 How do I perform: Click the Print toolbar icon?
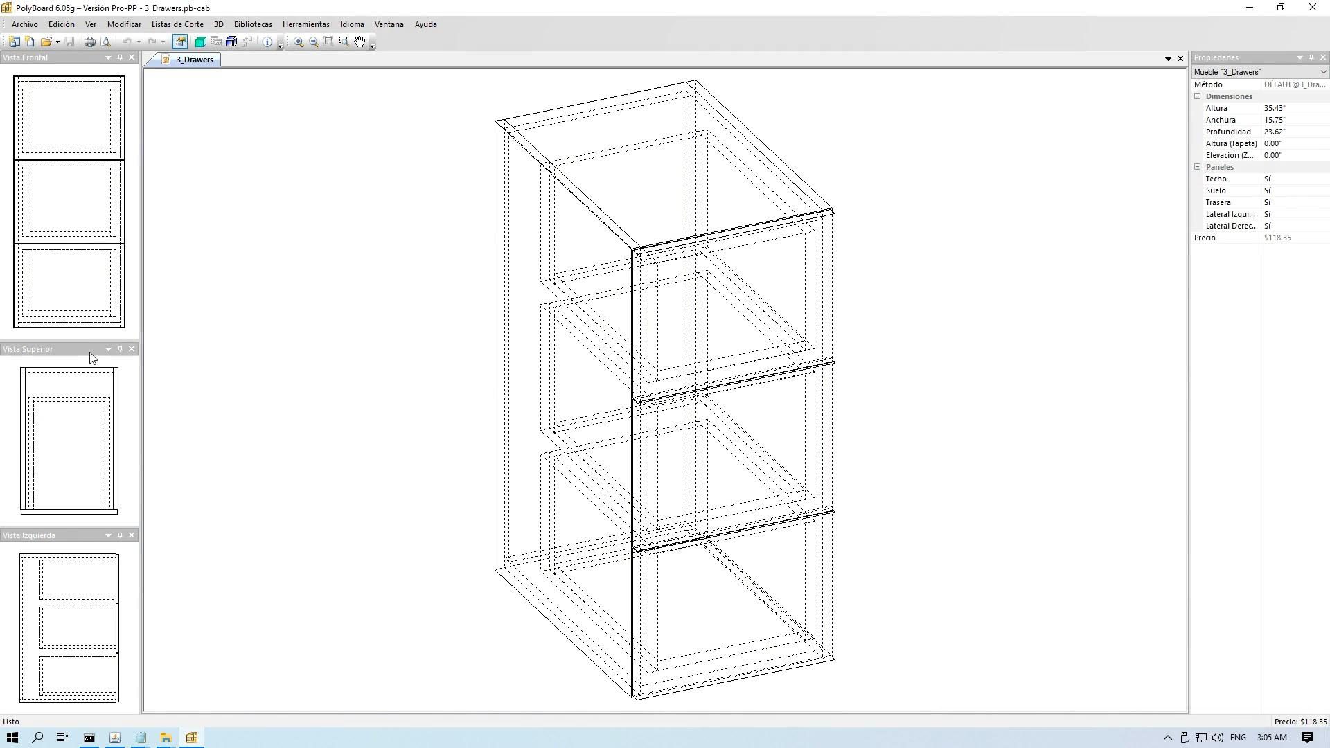pos(89,42)
